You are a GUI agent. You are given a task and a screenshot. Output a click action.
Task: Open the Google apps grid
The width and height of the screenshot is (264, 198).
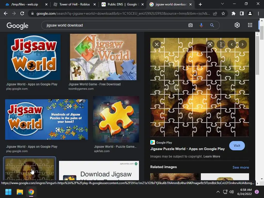coord(250,25)
